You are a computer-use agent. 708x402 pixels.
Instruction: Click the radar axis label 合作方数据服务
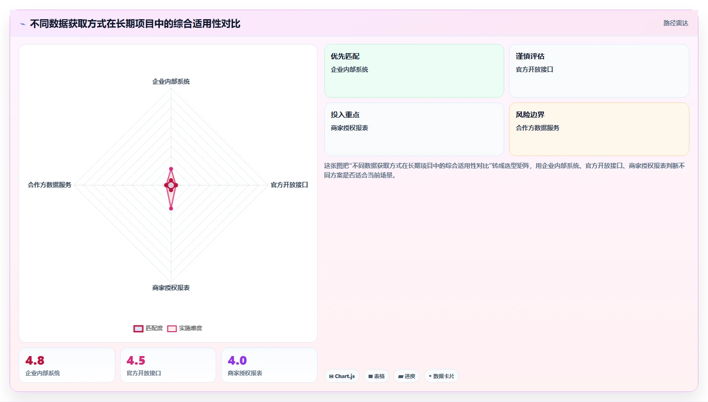50,185
